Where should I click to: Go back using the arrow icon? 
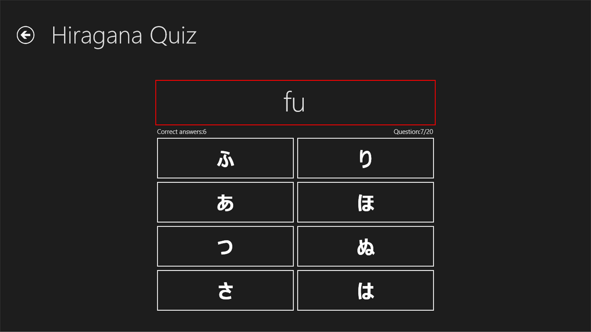click(25, 35)
